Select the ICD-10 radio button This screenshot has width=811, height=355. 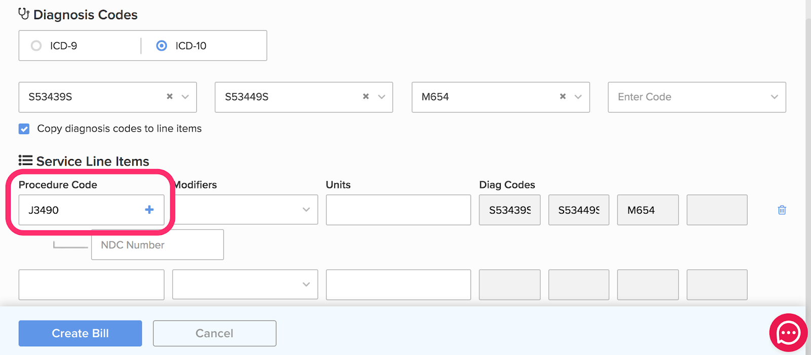[x=161, y=46]
